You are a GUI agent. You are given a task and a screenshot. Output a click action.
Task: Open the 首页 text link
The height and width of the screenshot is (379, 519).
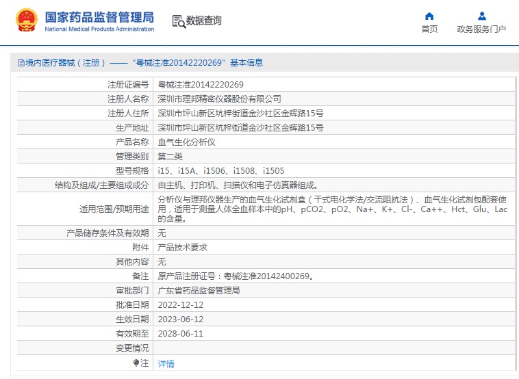coord(429,29)
